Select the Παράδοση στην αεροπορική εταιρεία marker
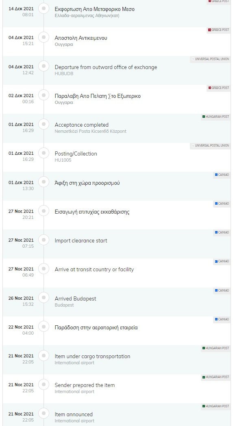Viewport: 233px width, 426px height. 44,327
